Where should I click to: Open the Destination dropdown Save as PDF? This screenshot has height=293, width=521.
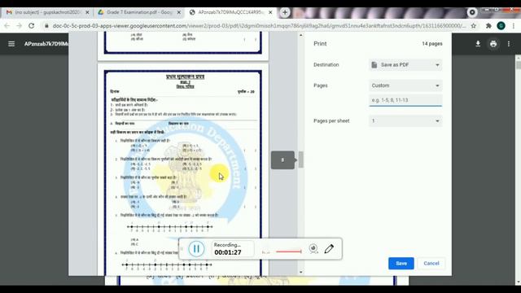pyautogui.click(x=405, y=65)
